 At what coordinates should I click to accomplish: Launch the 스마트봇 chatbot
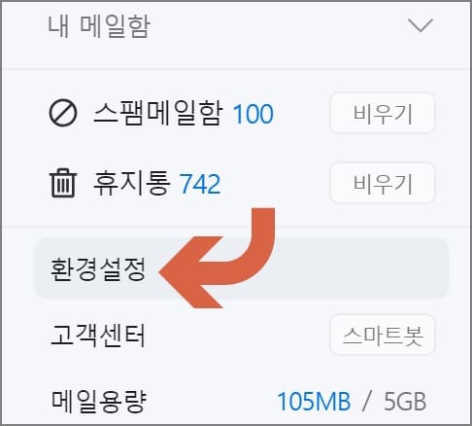point(383,336)
